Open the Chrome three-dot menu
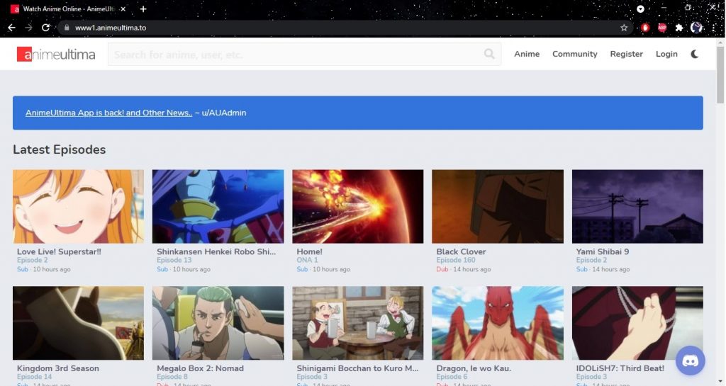726x386 pixels. [x=714, y=28]
